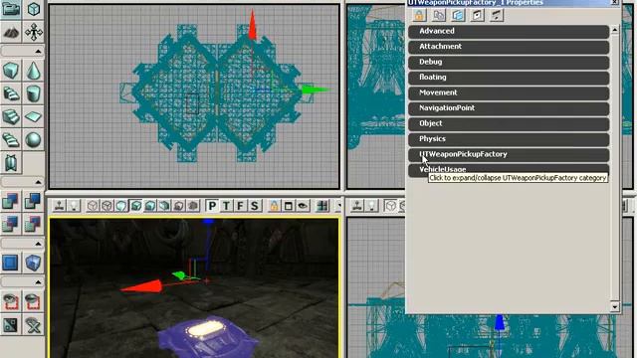
Task: Collapse the volumes section arrow
Action: point(38,244)
